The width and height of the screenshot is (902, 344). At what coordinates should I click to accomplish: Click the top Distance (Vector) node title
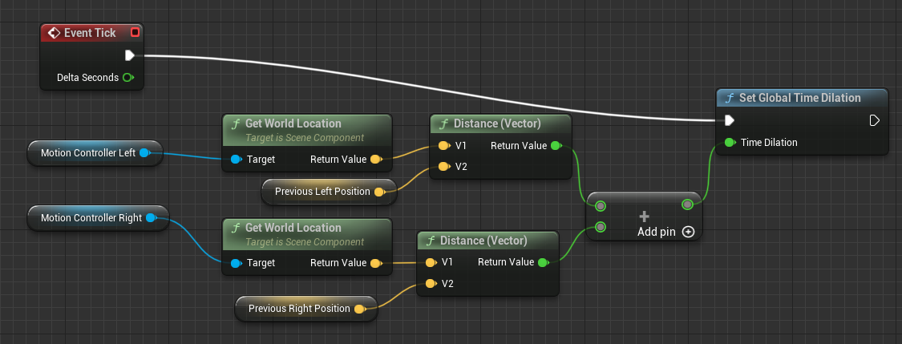(x=496, y=123)
